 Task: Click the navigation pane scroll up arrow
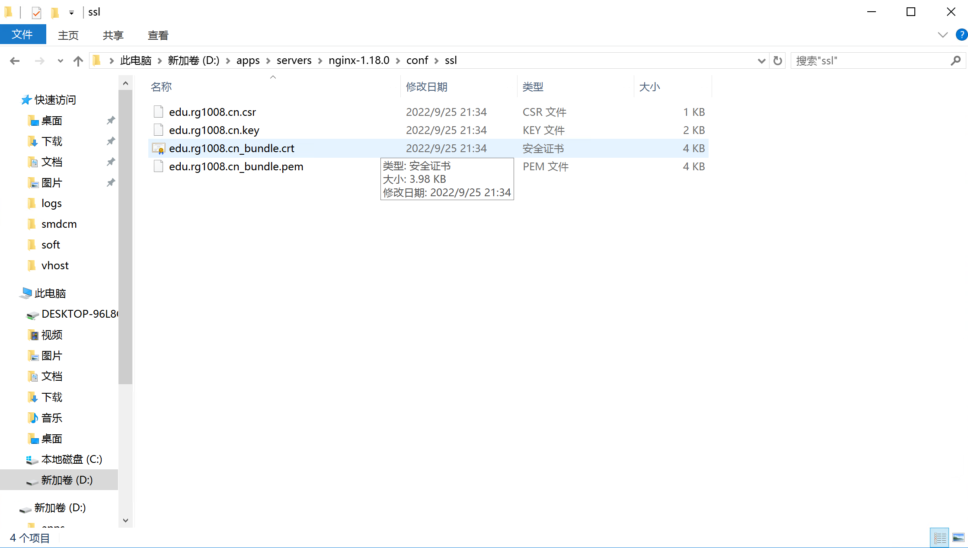(125, 83)
